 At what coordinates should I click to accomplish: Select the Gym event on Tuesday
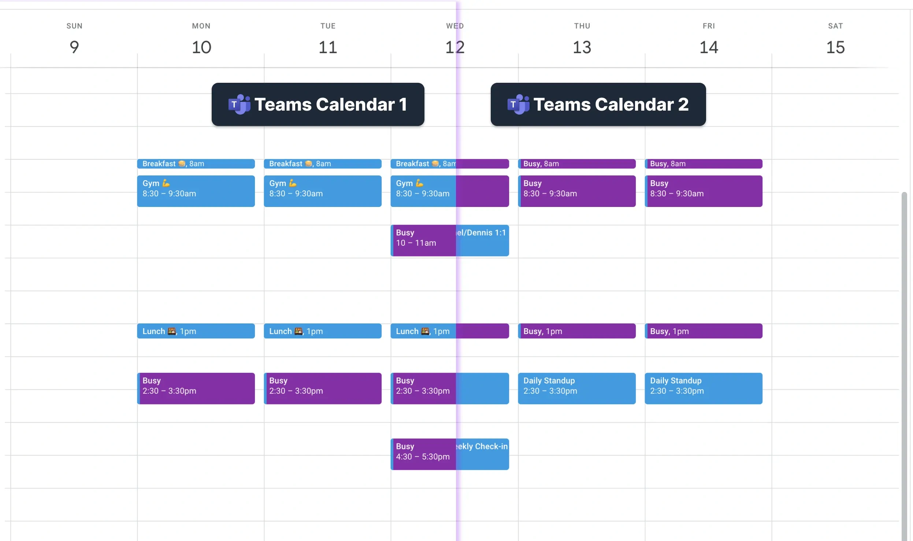pyautogui.click(x=322, y=190)
